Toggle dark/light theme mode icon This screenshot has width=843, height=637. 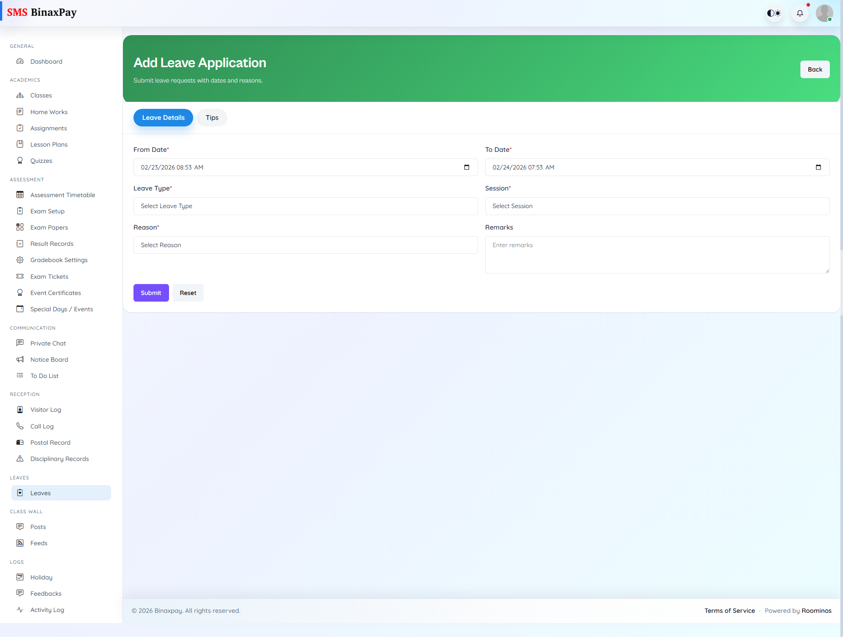click(774, 13)
